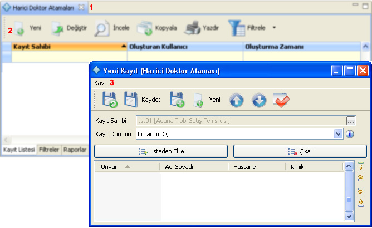The image size is (372, 228).
Task: Sort by the Ünvanı column header
Action: click(x=110, y=166)
